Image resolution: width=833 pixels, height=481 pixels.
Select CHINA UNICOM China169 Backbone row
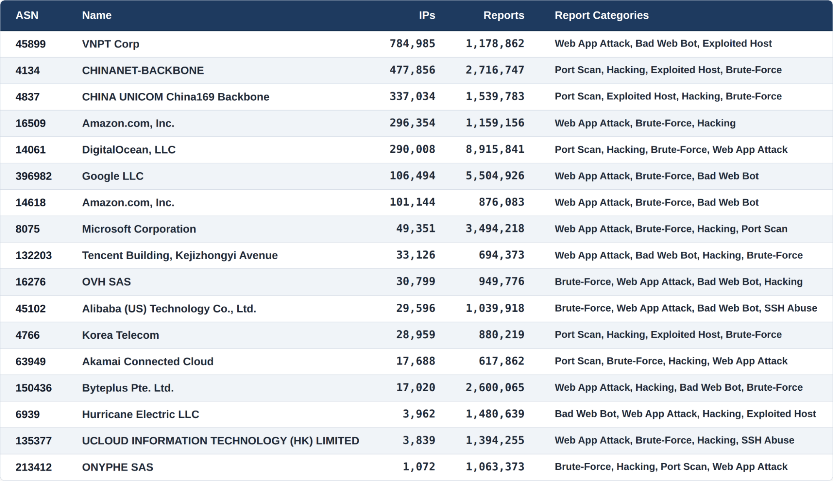[x=175, y=97]
